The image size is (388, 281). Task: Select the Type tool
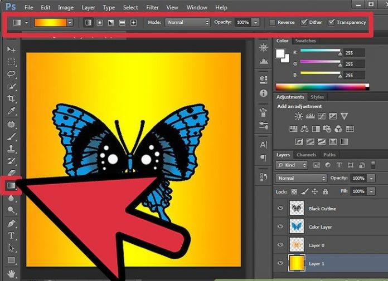pyautogui.click(x=11, y=235)
